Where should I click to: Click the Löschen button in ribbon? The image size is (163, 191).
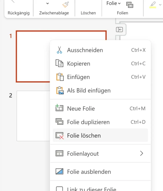coord(88,13)
